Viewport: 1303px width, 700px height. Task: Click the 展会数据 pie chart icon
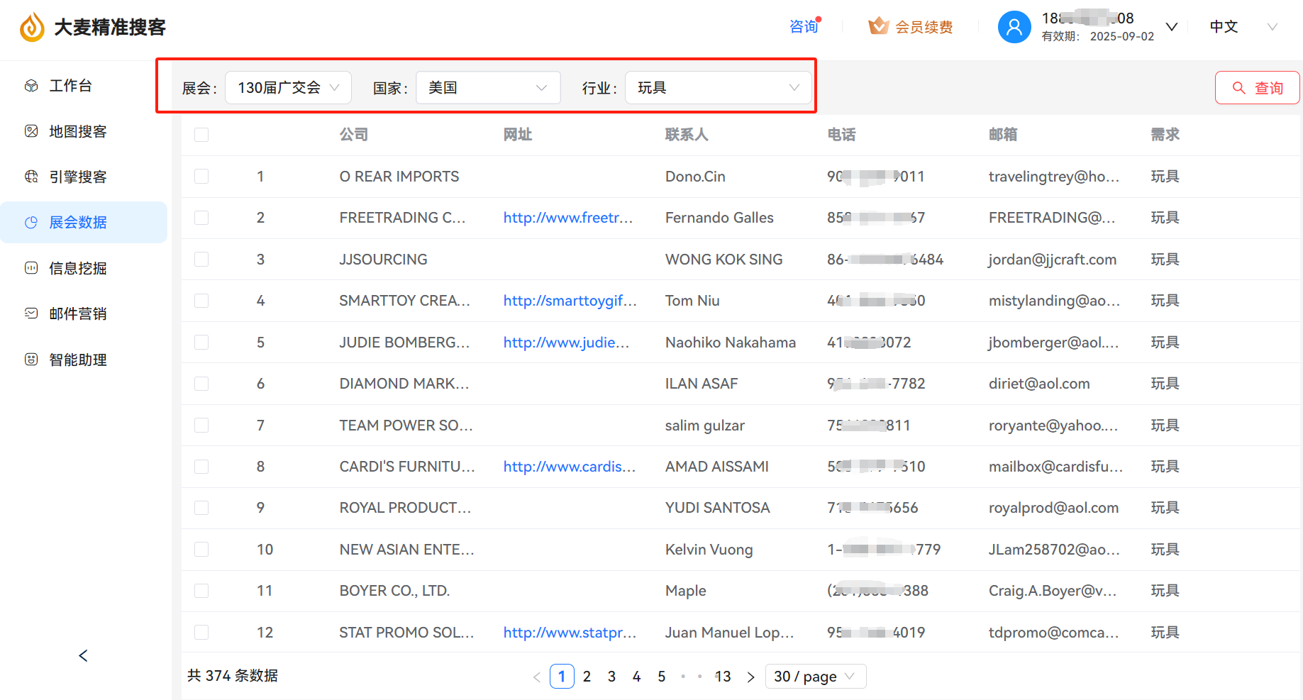tap(31, 223)
